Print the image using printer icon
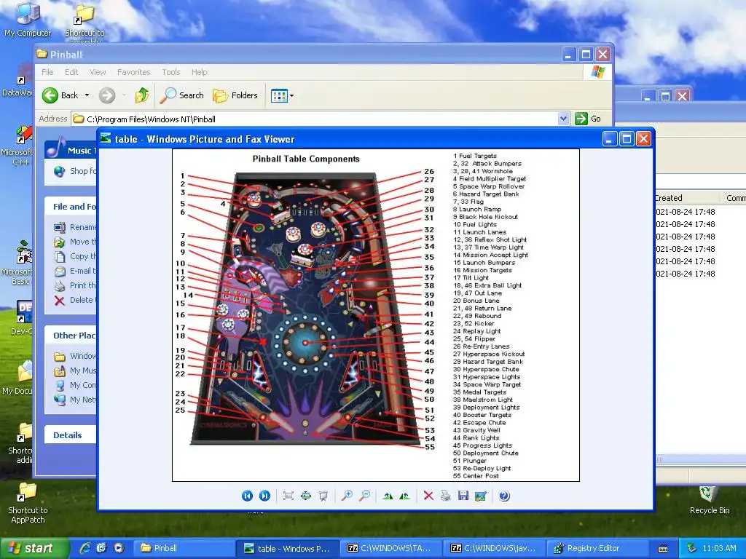Image resolution: width=746 pixels, height=559 pixels. pyautogui.click(x=446, y=496)
